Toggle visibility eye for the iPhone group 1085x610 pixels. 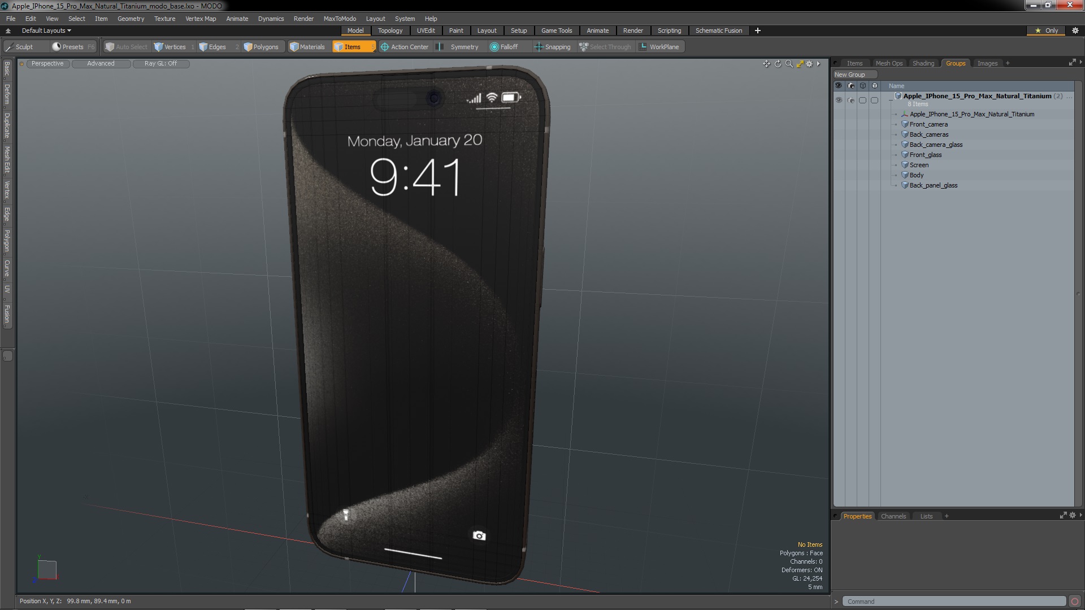(x=839, y=101)
